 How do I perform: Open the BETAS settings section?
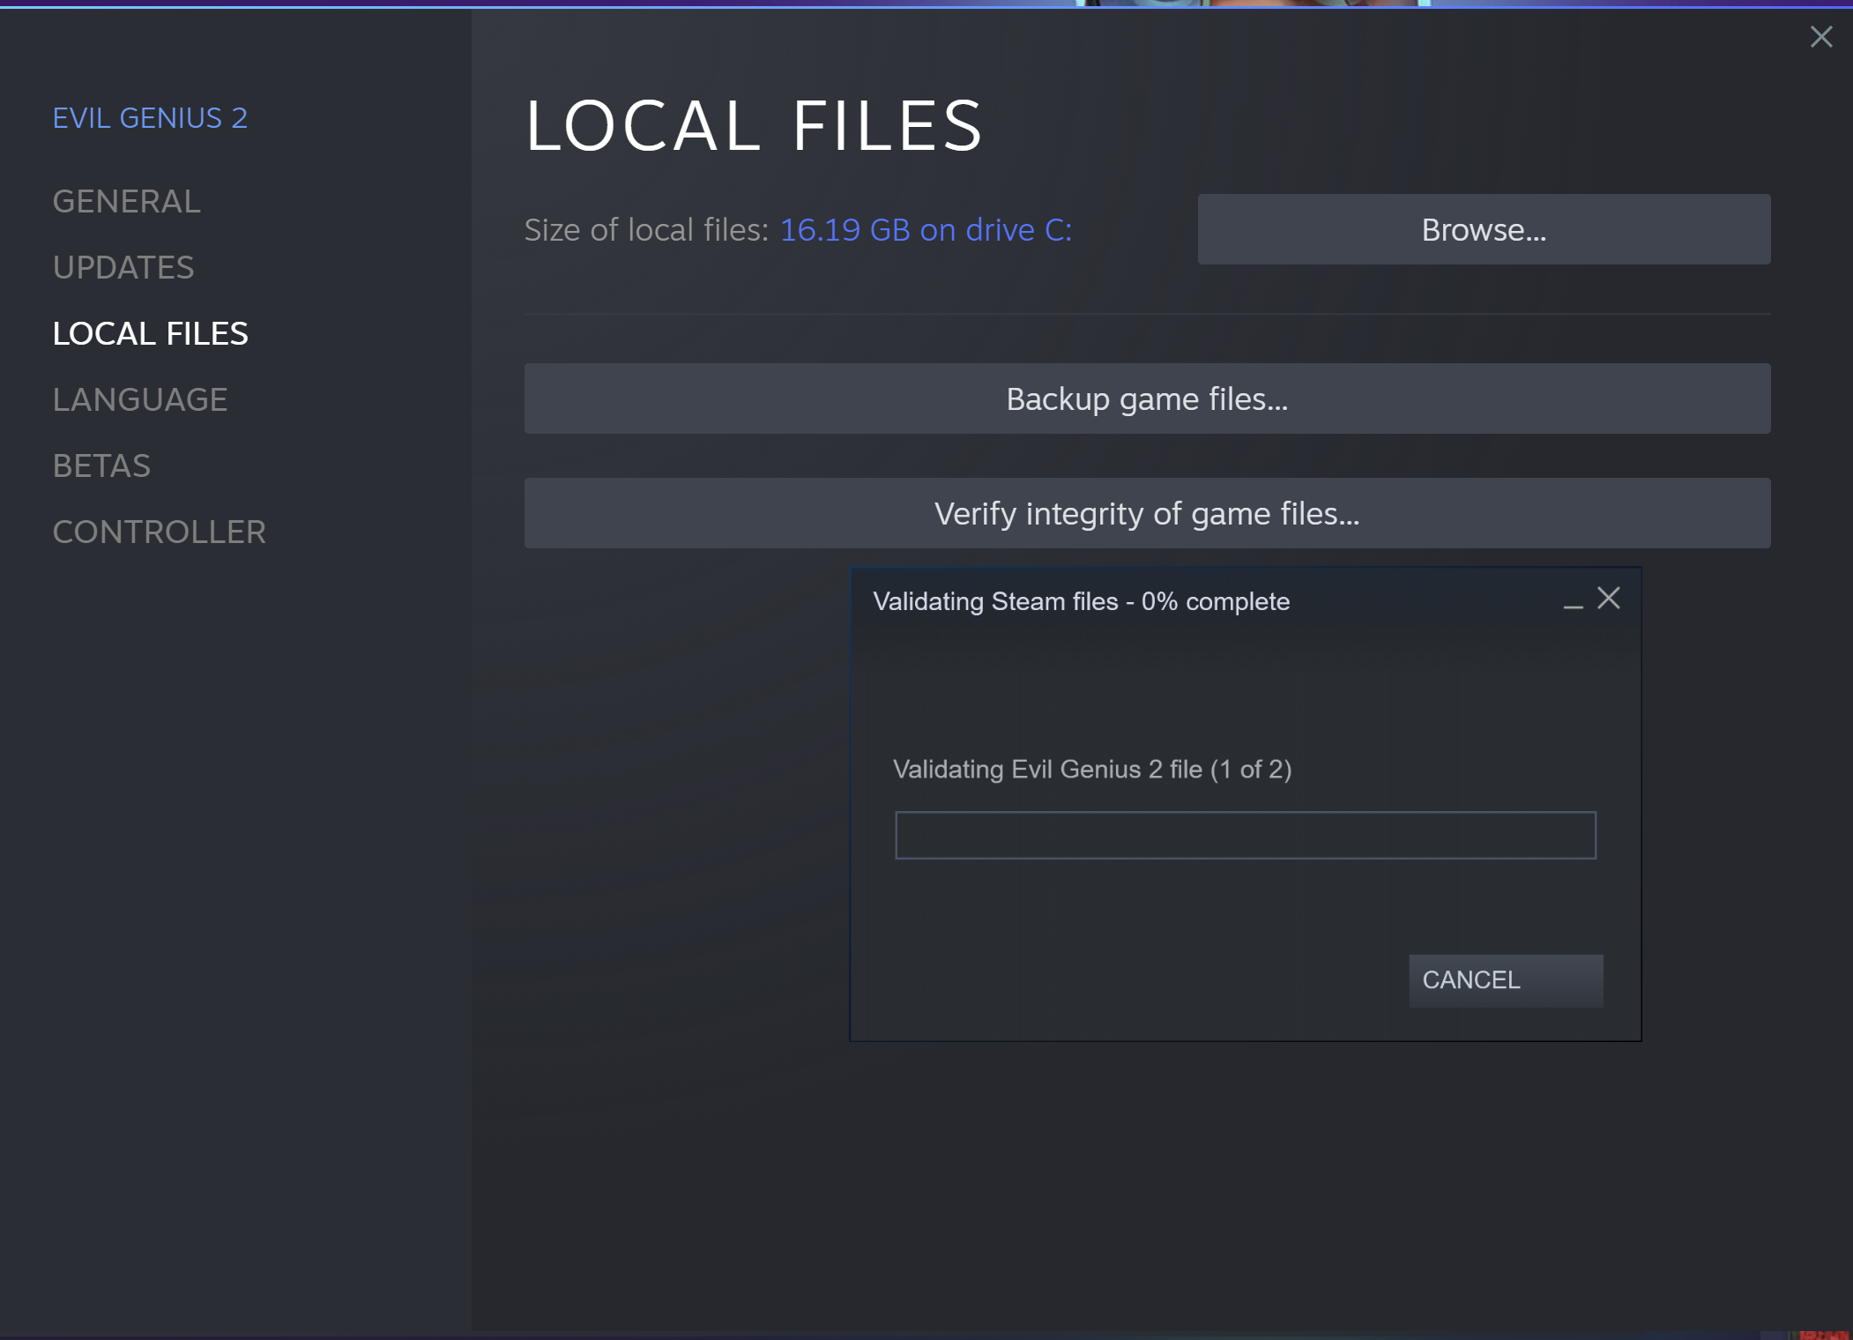[x=100, y=464]
